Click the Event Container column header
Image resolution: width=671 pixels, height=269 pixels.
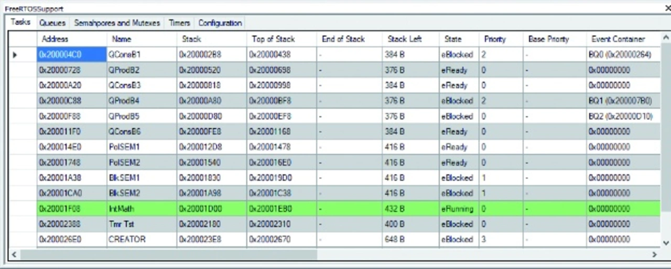click(x=618, y=39)
